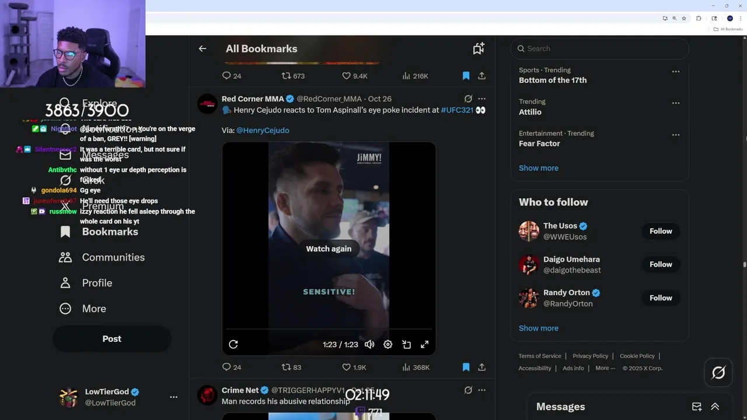
Task: Open the Chrome extensions puzzle icon
Action: 699,18
